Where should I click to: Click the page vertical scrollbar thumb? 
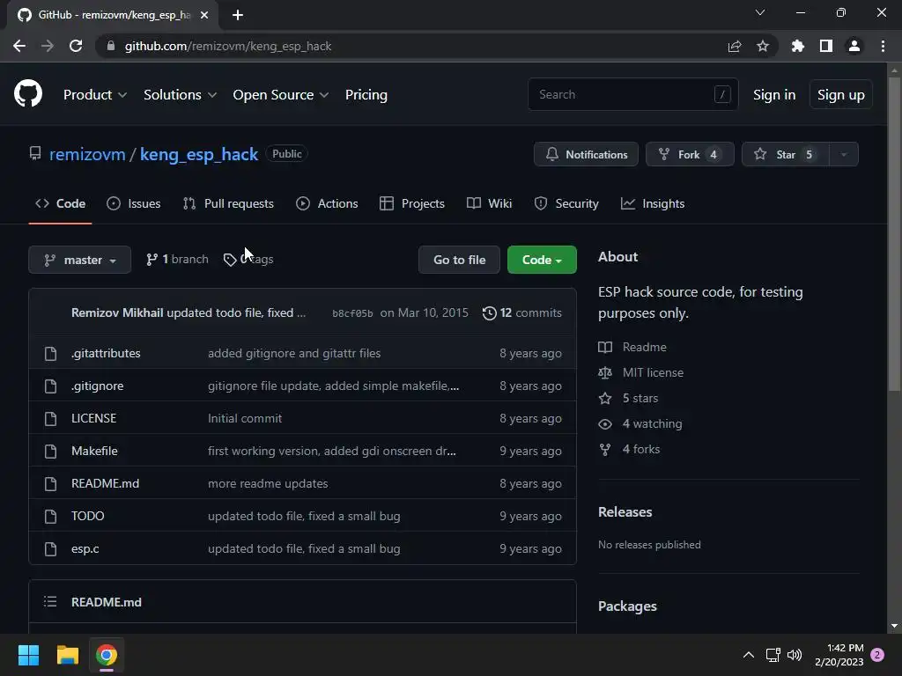pyautogui.click(x=894, y=234)
